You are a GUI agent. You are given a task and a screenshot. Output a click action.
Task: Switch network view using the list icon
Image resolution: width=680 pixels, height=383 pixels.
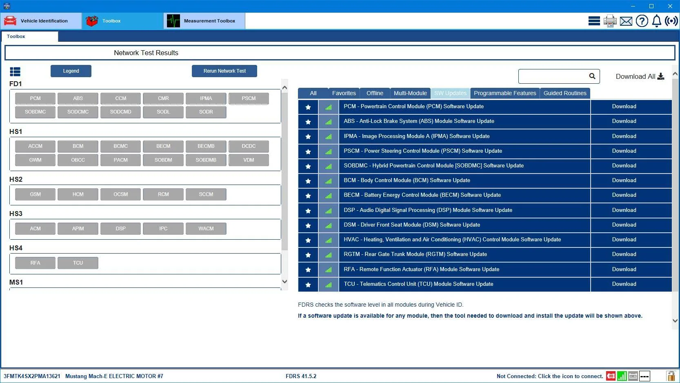[15, 72]
